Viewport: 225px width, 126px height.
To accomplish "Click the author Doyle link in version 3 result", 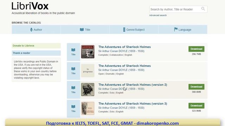I will point(121,107).
